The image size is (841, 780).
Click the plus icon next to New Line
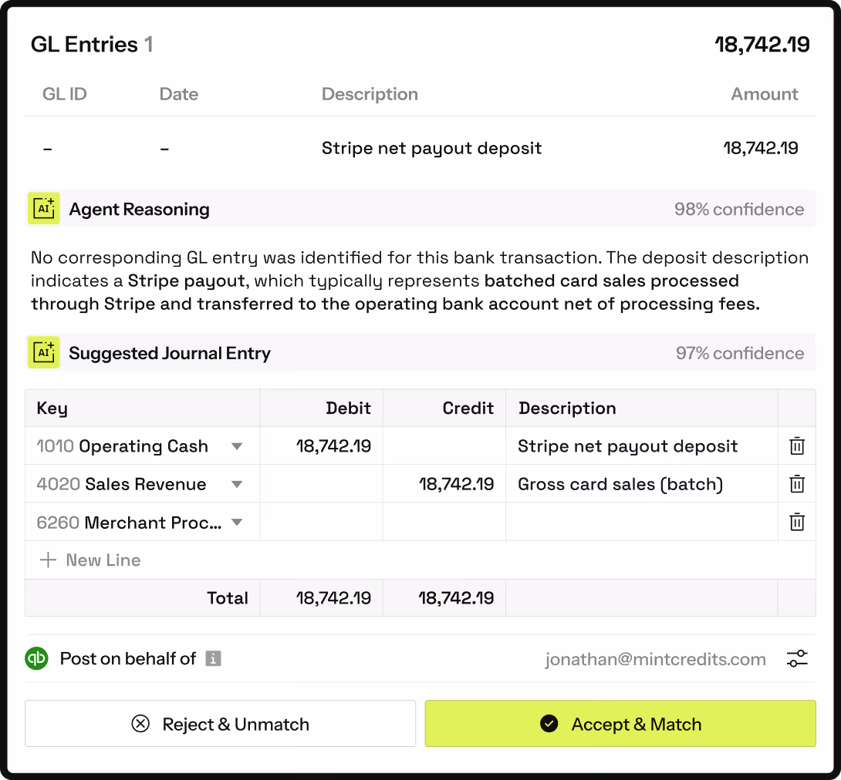click(x=49, y=560)
